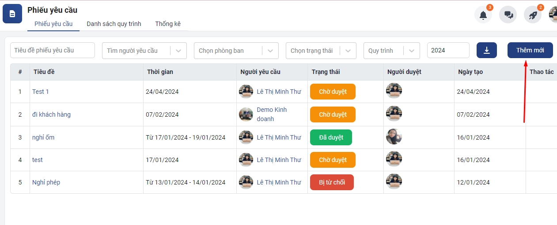The image size is (557, 225).
Task: Click the Ngày tạo column header
Action: pos(470,72)
